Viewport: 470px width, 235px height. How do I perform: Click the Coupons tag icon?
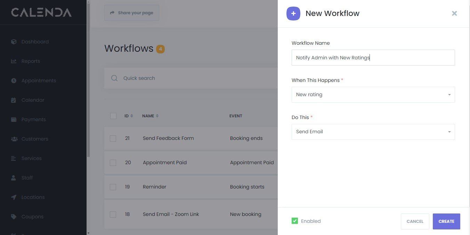click(14, 217)
